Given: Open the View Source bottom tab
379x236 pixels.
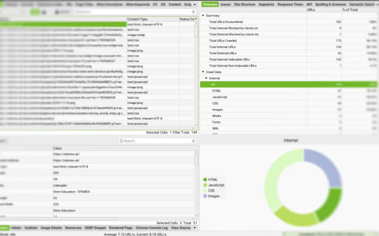Looking at the screenshot, I should pyautogui.click(x=181, y=228).
